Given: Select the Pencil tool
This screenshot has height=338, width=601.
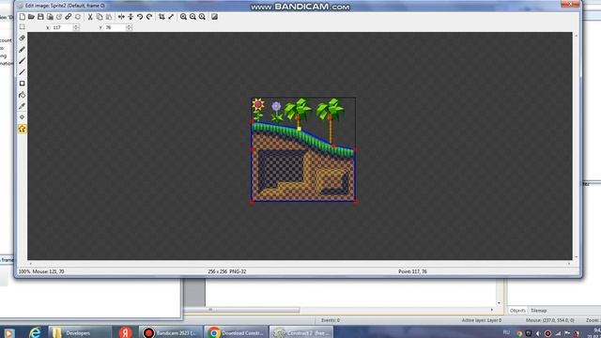Looking at the screenshot, I should tap(23, 50).
